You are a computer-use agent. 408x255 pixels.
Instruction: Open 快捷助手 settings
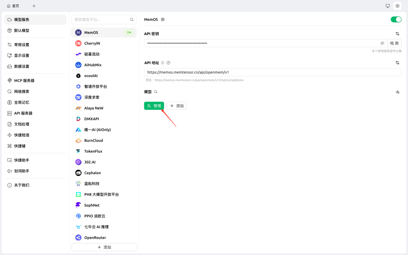tap(36, 160)
